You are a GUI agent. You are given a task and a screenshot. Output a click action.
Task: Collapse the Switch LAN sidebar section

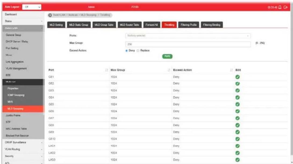(23, 28)
